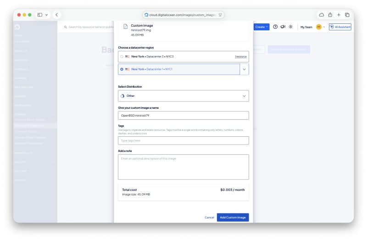Toggle the light theme sun icon
The image size is (367, 240).
click(291, 27)
